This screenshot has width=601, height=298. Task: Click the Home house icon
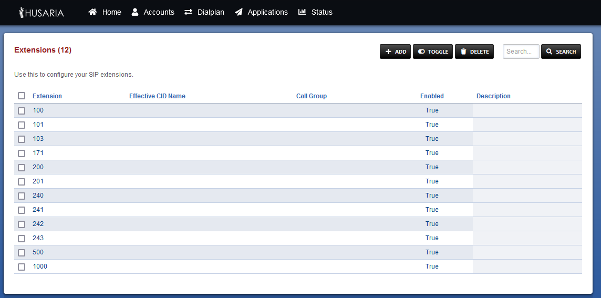(92, 12)
